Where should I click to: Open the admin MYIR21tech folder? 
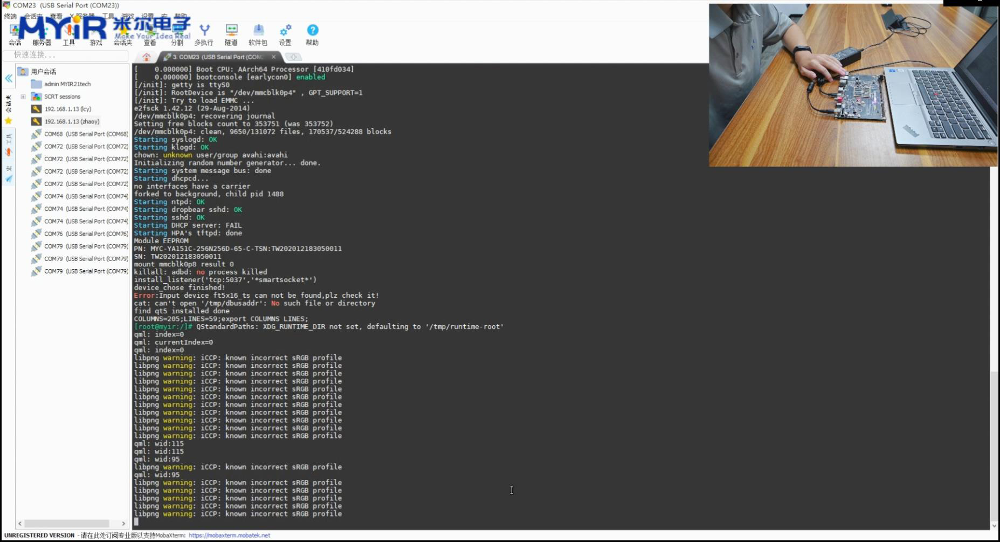coord(67,84)
